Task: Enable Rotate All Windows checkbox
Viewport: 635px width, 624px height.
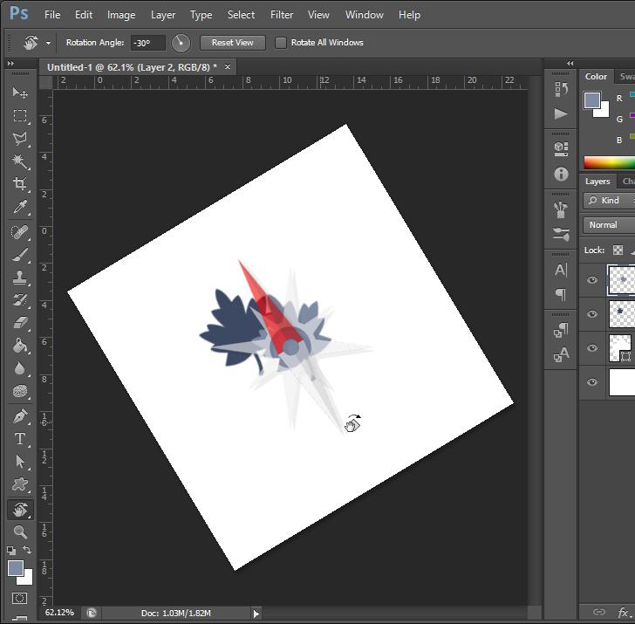Action: [280, 43]
